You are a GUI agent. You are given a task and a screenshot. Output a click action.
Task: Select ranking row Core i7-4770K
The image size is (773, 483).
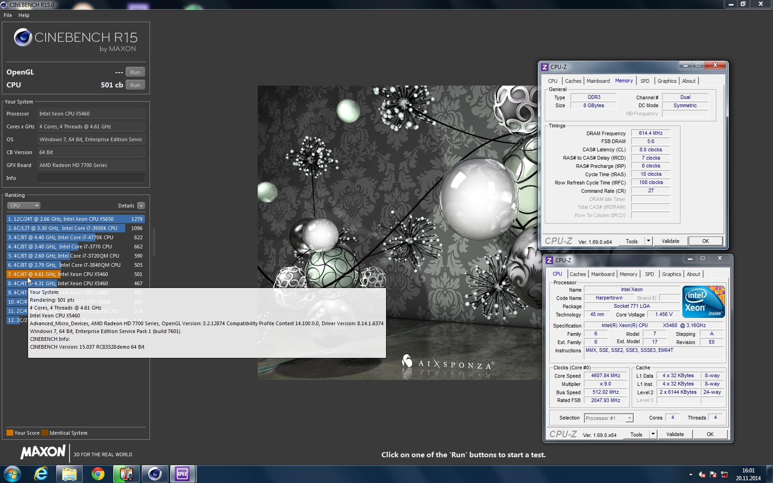(x=75, y=237)
